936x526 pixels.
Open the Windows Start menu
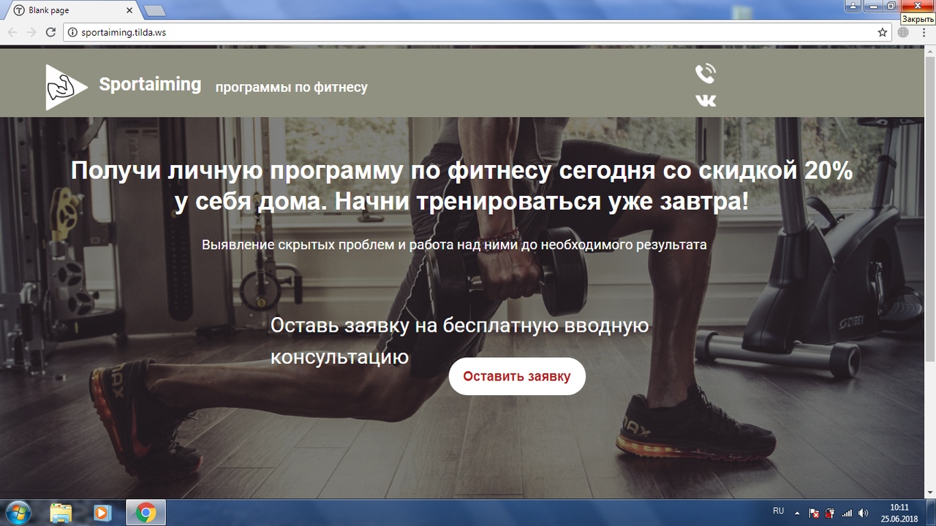pyautogui.click(x=18, y=513)
